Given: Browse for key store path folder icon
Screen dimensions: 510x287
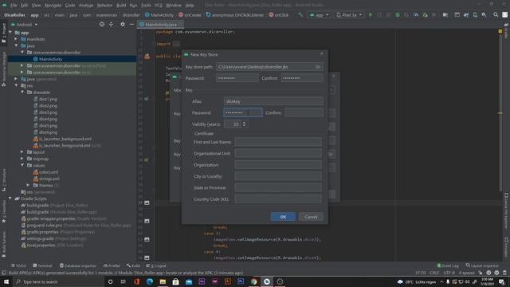Looking at the screenshot, I should tap(318, 67).
